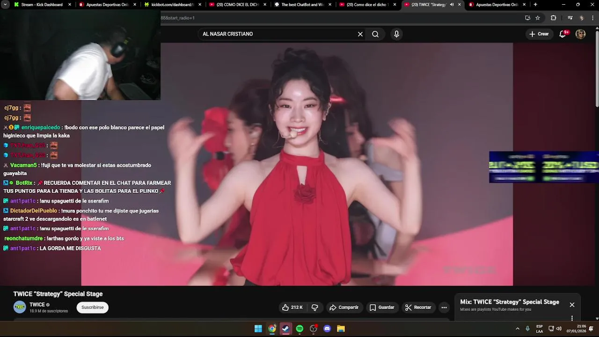The height and width of the screenshot is (337, 599).
Task: Bookmark this page with the star icon
Action: (x=538, y=18)
